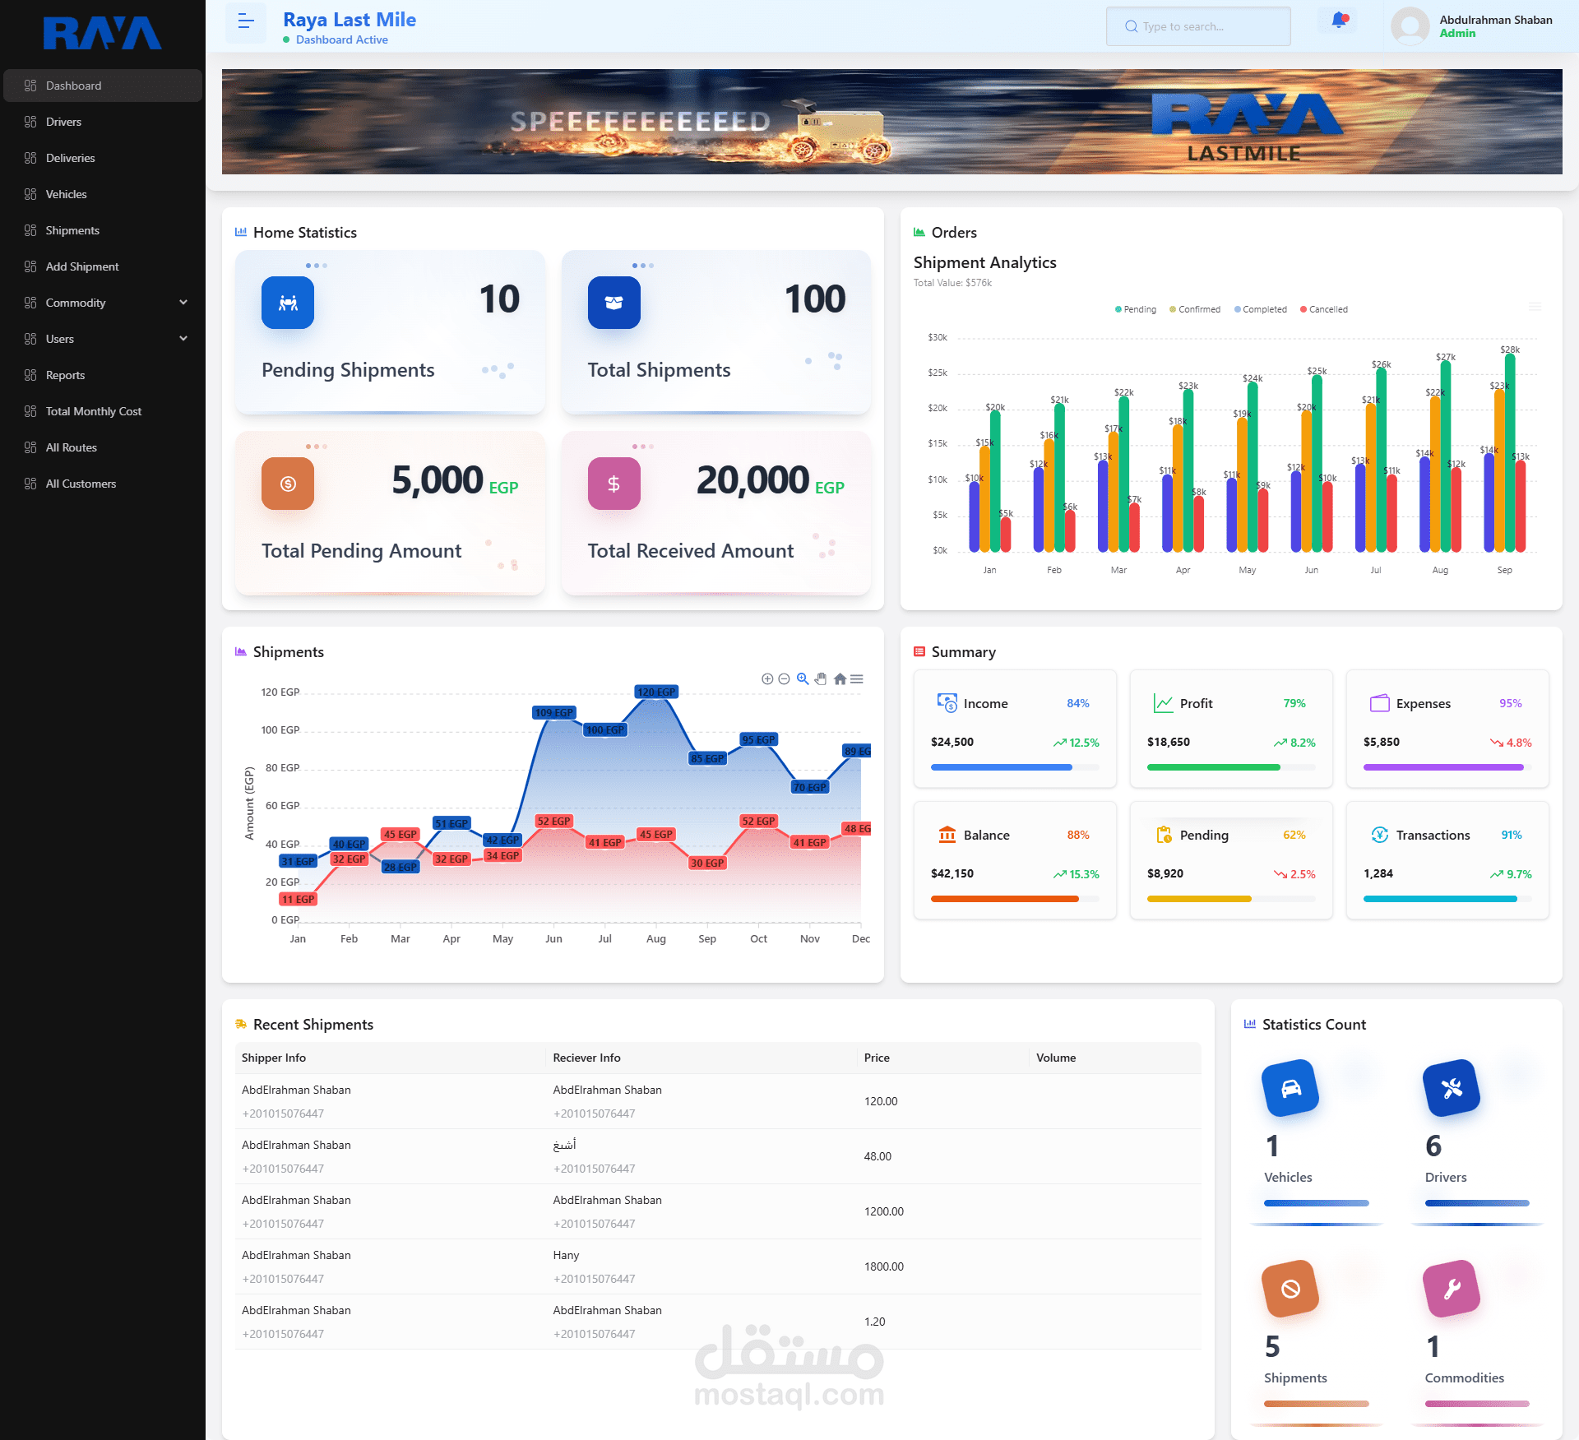Click the notification bell icon
Screen dimensions: 1579x1440
point(1339,21)
